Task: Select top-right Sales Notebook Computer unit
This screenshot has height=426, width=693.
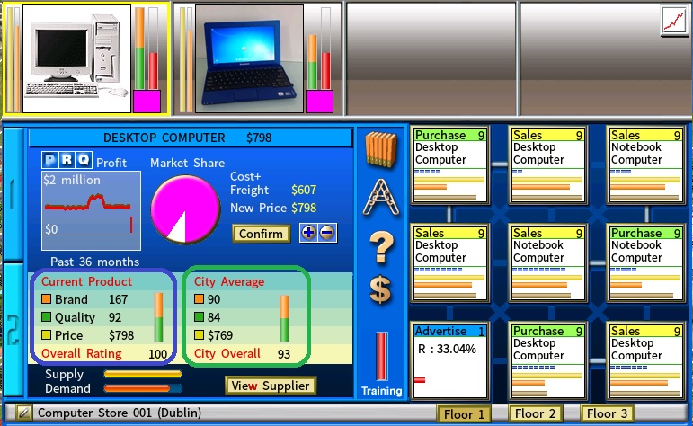Action: [x=645, y=164]
